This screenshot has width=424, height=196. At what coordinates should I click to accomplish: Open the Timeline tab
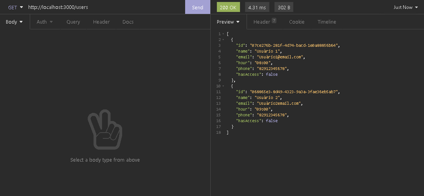[x=327, y=22]
